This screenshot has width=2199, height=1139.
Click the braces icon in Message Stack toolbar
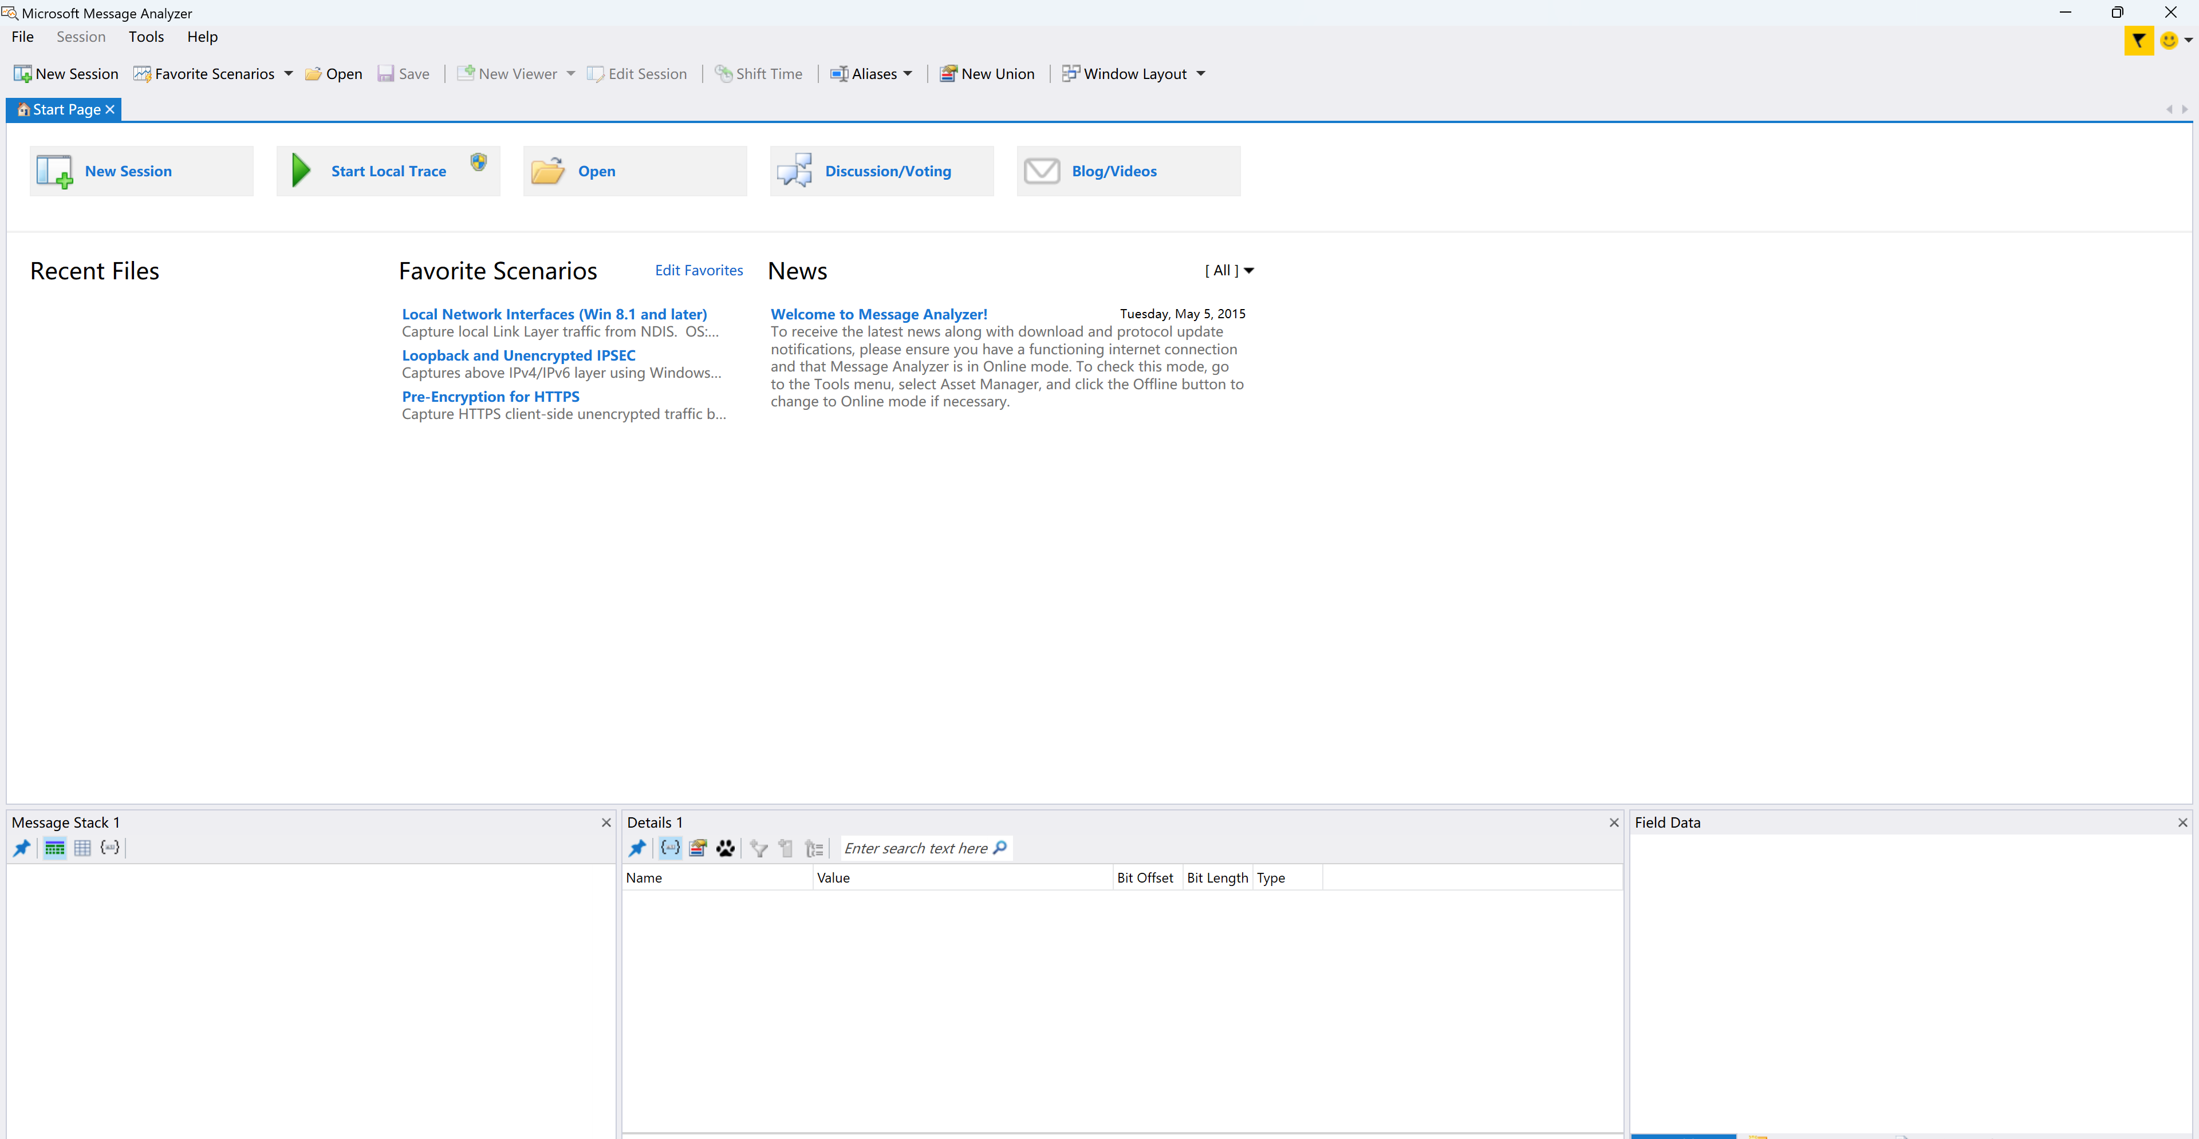point(110,847)
